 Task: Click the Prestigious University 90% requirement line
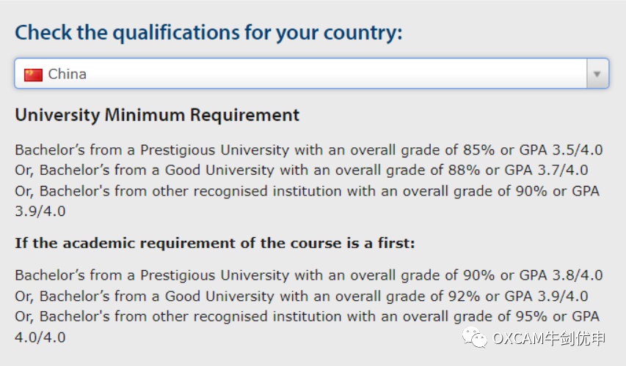(309, 275)
